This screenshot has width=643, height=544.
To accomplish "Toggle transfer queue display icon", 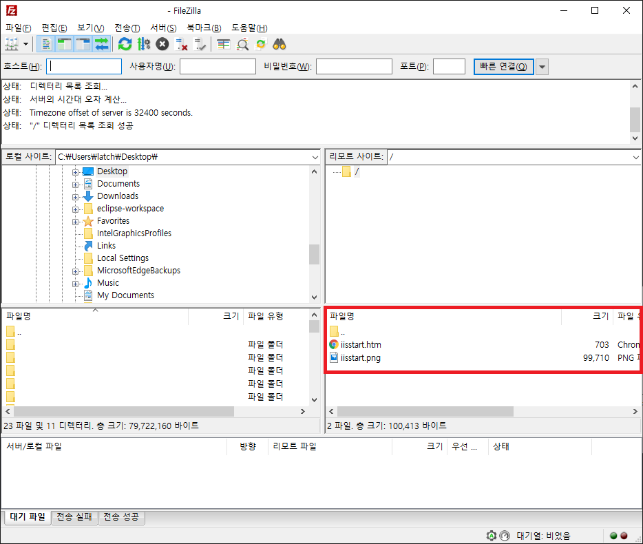I will [x=102, y=44].
